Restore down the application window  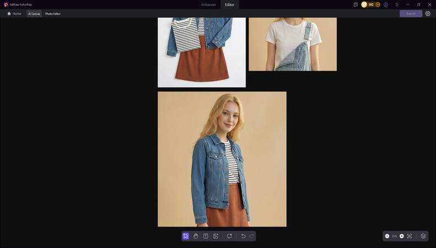(418, 4)
